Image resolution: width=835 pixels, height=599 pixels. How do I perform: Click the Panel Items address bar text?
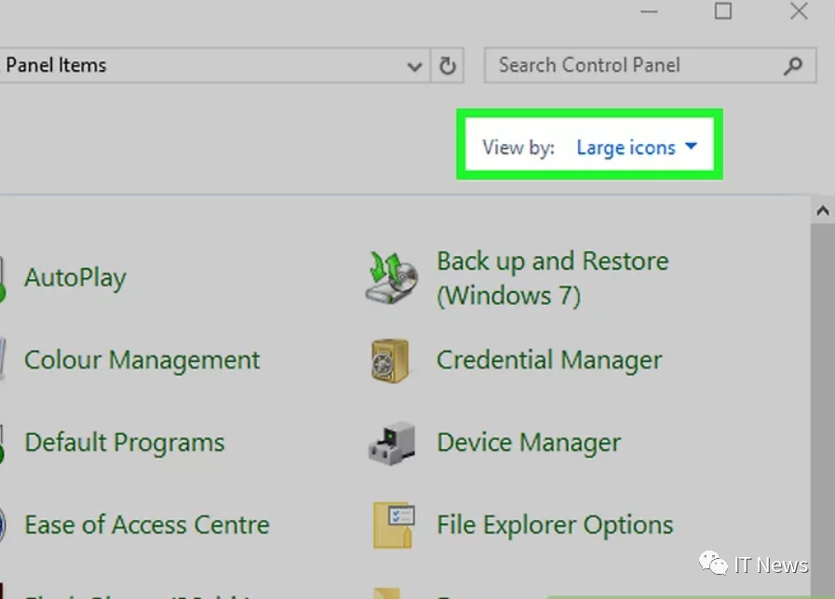click(x=56, y=66)
